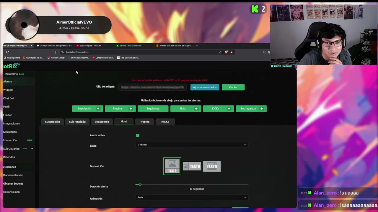Open Integraciones in the sidebar
The image size is (378, 212).
pos(12,124)
